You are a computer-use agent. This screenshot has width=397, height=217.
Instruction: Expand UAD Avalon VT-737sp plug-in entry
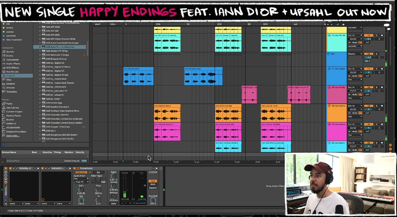[40, 51]
